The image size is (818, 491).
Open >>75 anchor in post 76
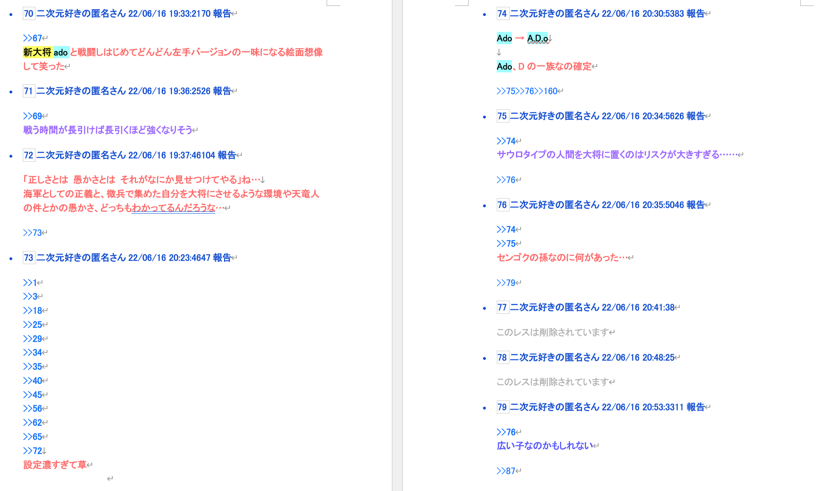coord(506,244)
